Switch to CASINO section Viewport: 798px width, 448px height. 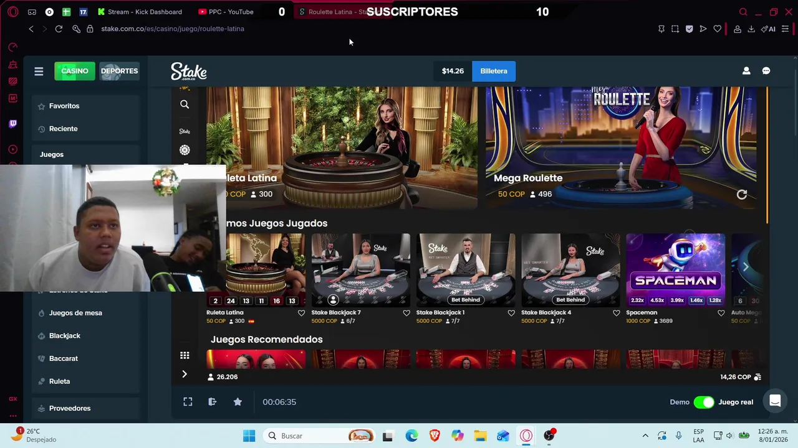coord(75,71)
